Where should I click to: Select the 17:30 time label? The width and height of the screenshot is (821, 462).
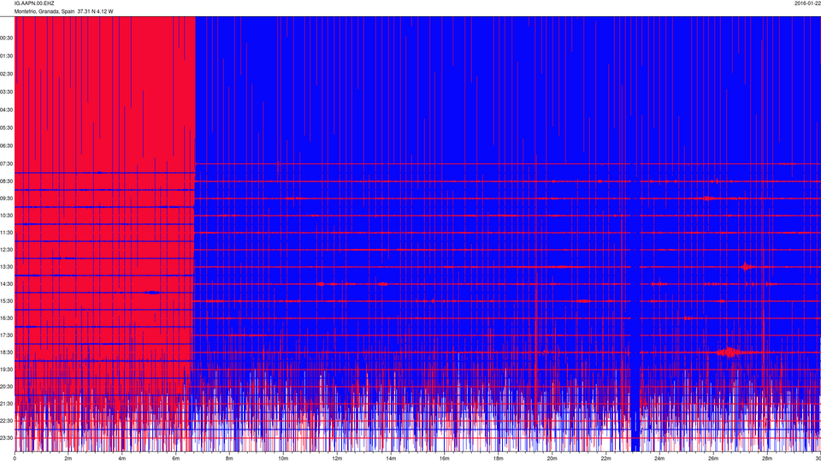click(x=6, y=335)
